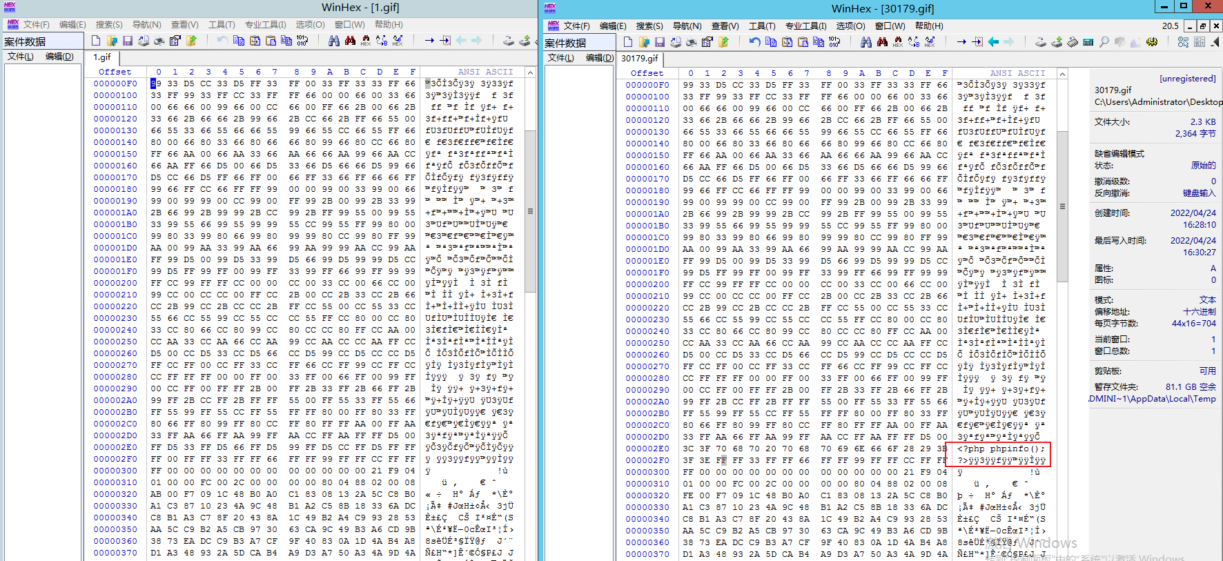Open 搜索(S) menu in 1.gif window
Screen dimensions: 1223x561
109,24
